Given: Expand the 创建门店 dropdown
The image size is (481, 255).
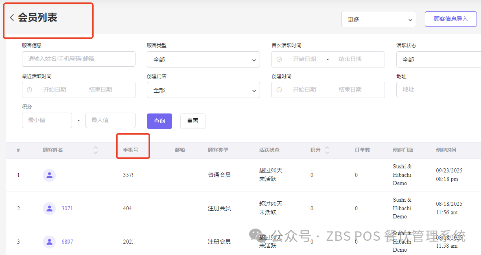Looking at the screenshot, I should 203,90.
